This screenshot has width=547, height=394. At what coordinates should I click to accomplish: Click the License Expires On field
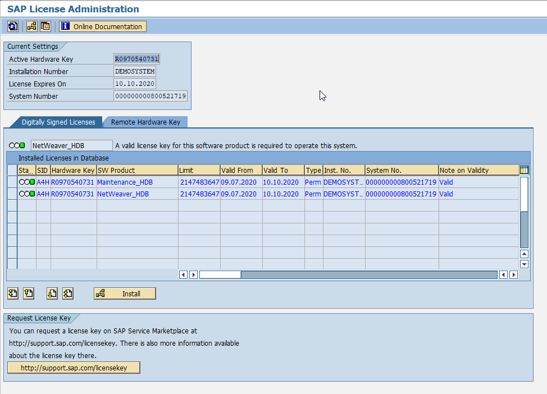coord(135,84)
